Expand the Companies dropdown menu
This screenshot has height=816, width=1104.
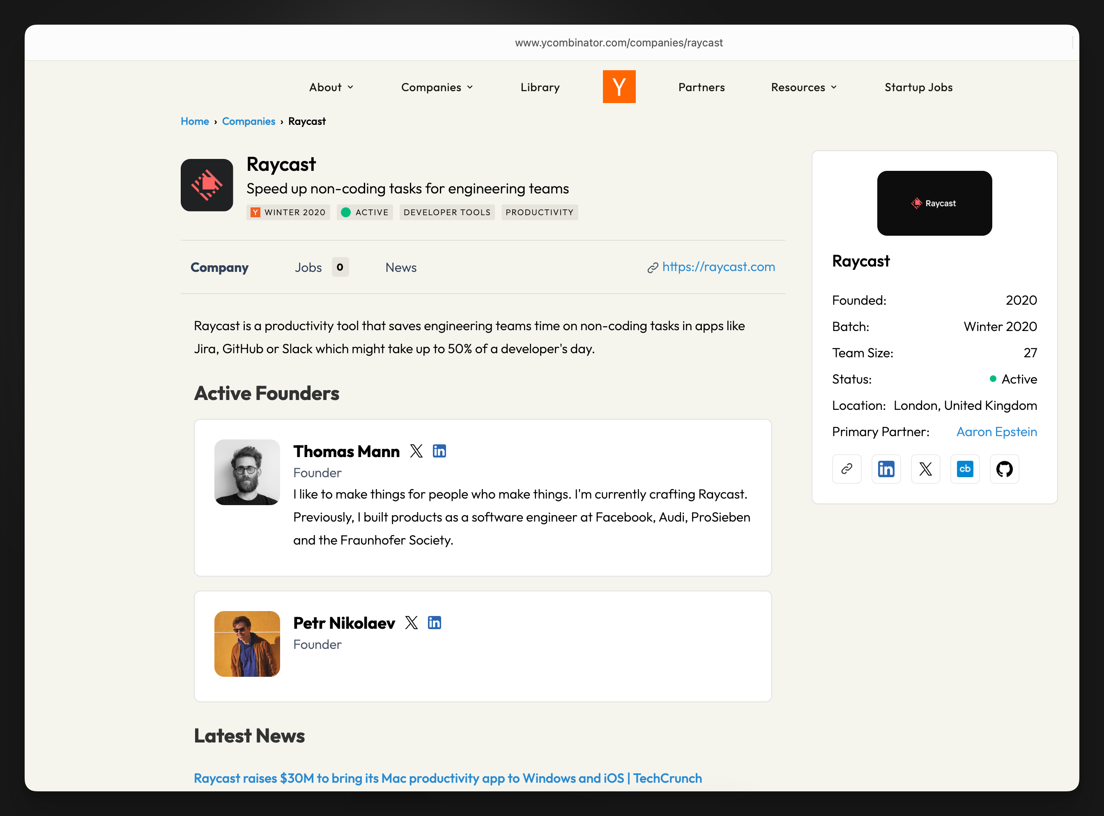437,87
